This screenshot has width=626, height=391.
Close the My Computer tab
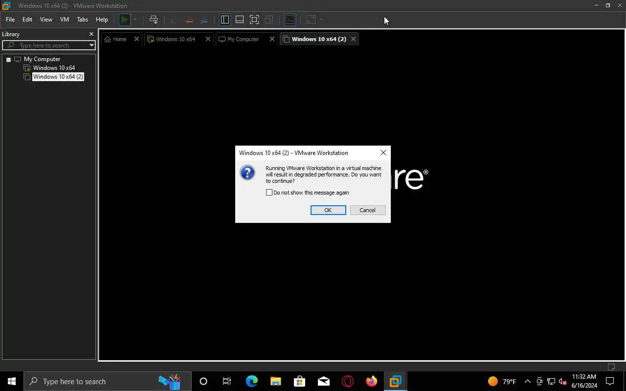(x=272, y=39)
